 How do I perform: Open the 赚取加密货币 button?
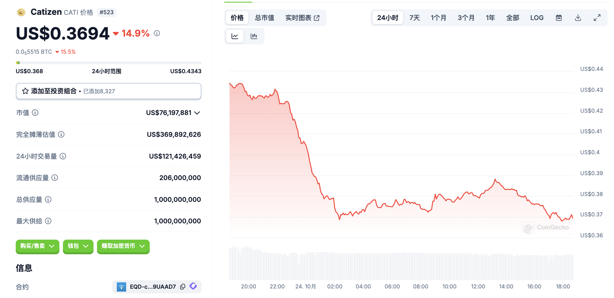click(x=123, y=246)
